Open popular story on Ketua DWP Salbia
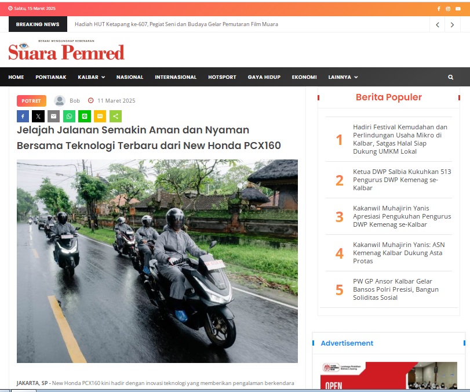The width and height of the screenshot is (470, 392). click(x=402, y=180)
